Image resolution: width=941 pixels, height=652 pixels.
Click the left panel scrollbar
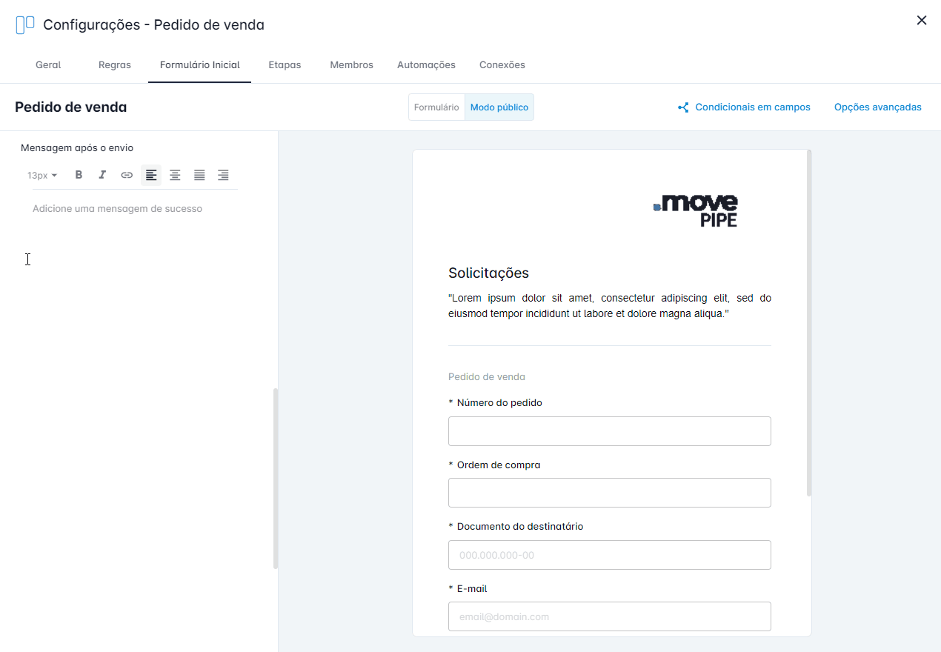point(276,479)
